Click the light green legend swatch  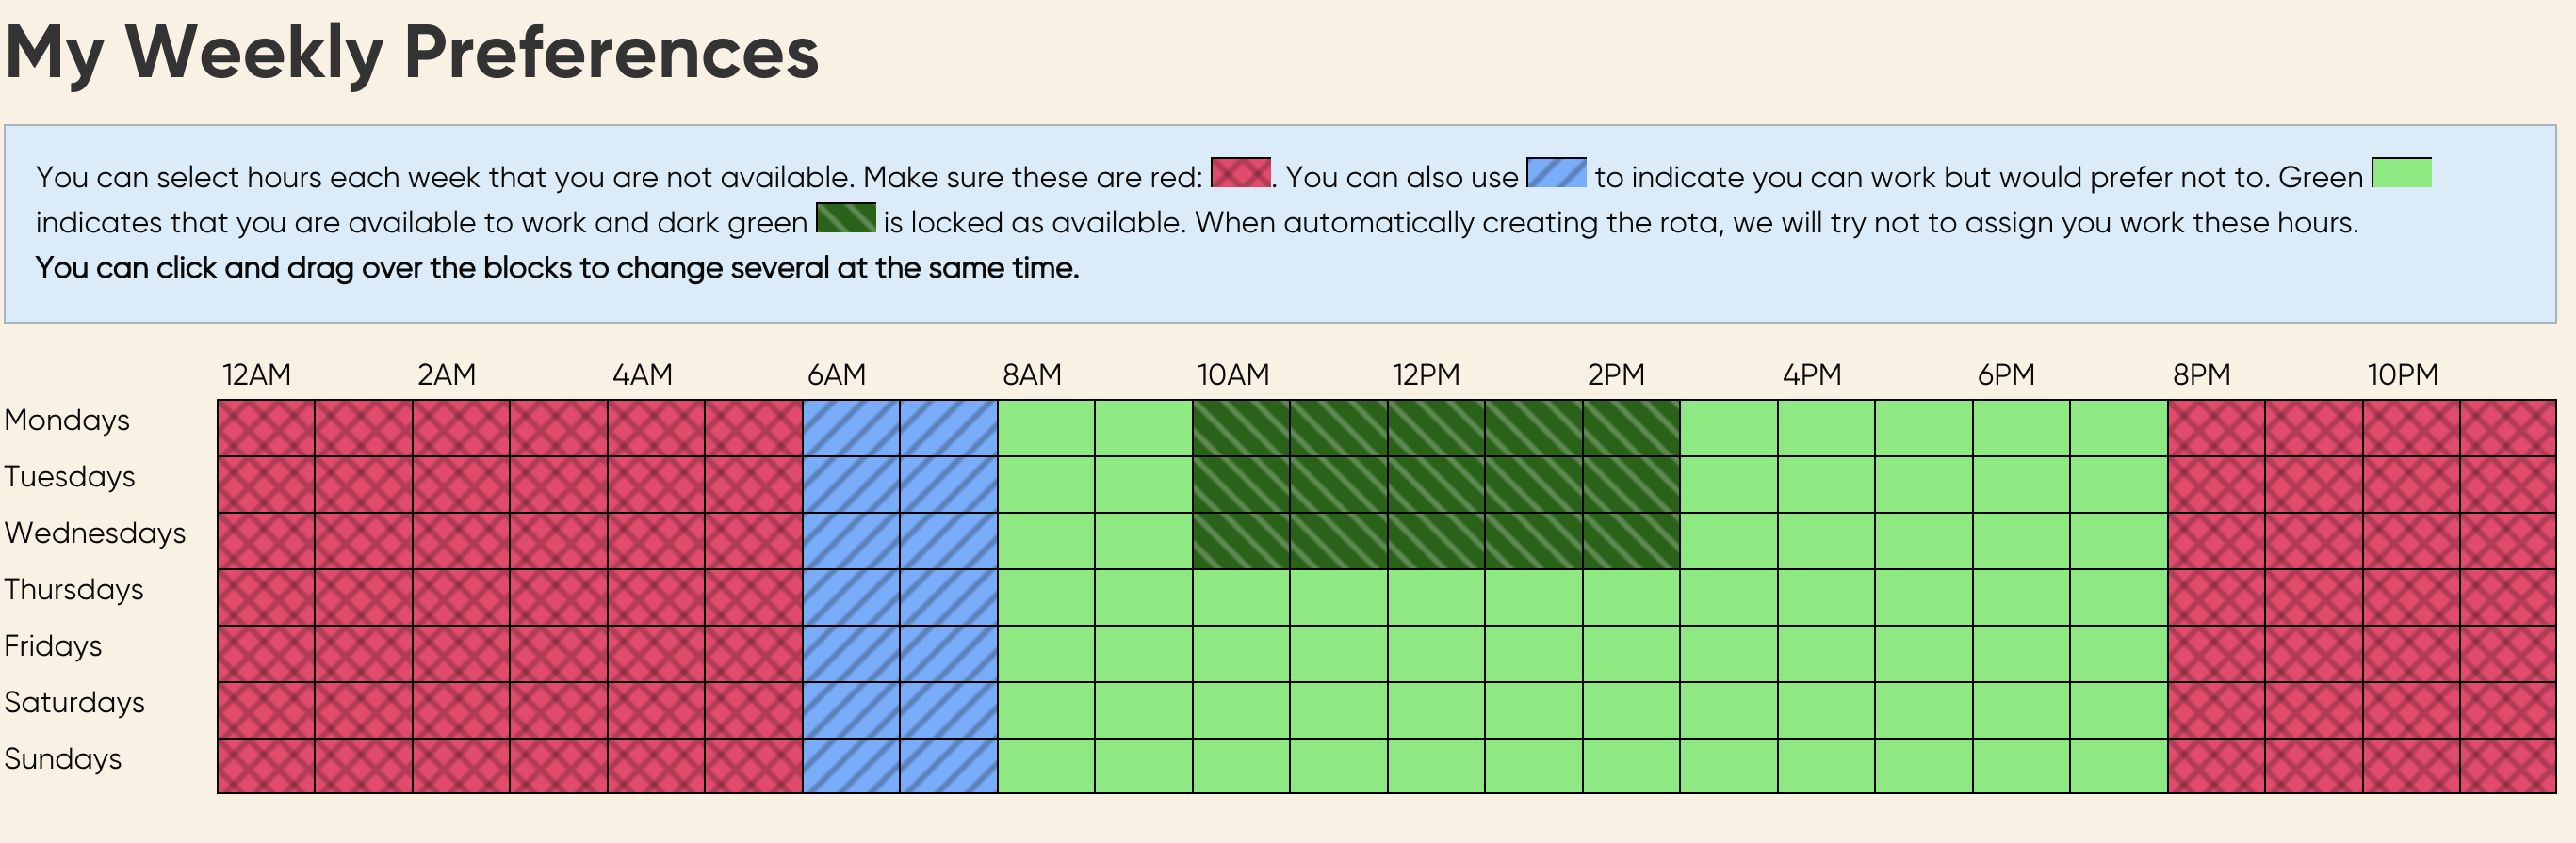point(2401,173)
